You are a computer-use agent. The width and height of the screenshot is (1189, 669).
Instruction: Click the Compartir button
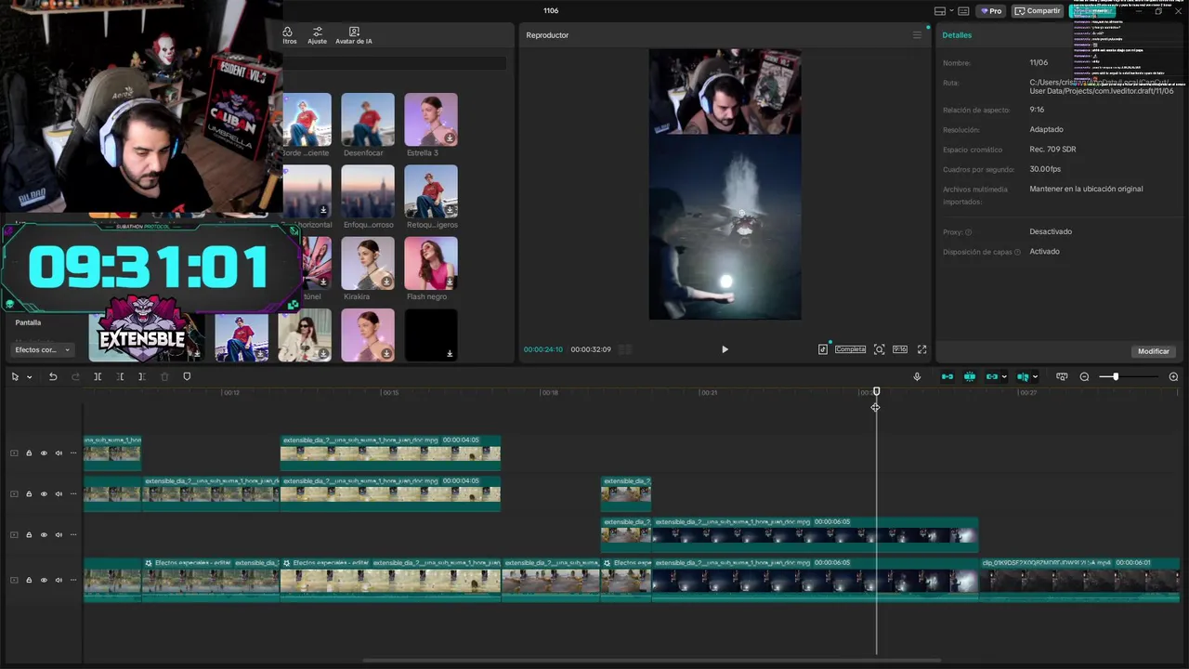(x=1038, y=11)
